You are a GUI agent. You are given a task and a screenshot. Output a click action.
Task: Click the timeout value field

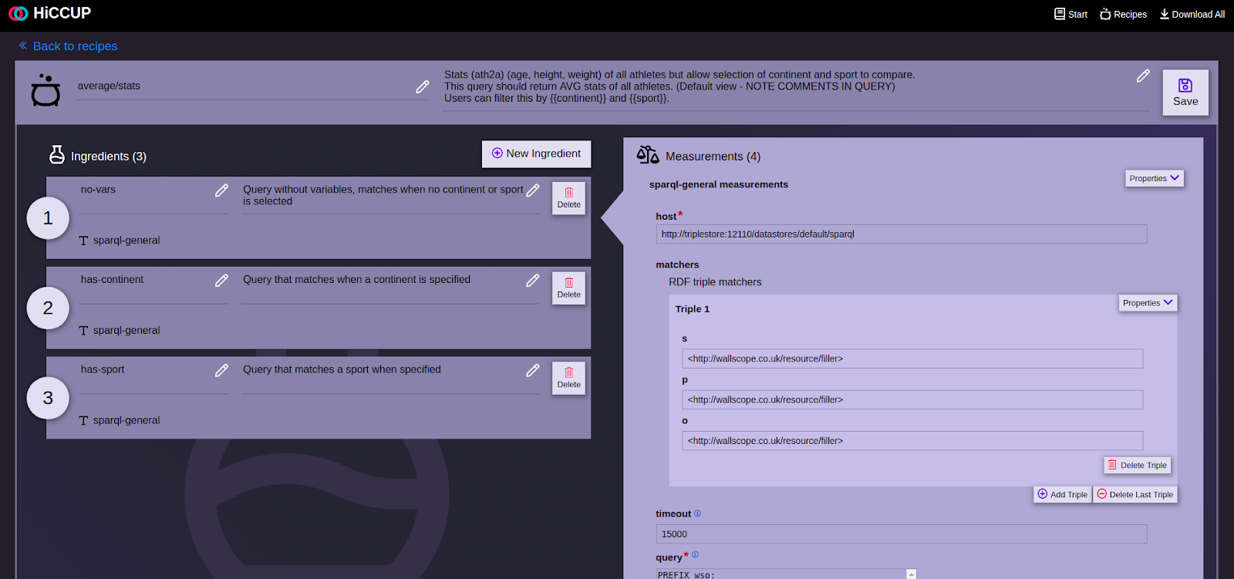(902, 534)
